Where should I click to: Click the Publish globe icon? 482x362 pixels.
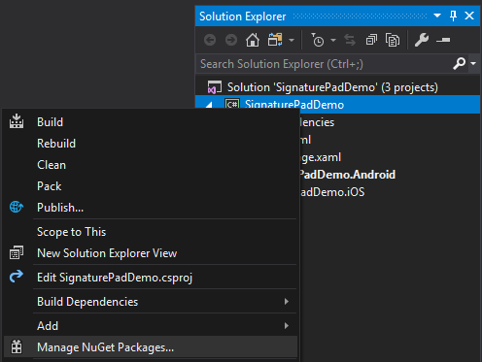coord(17,207)
